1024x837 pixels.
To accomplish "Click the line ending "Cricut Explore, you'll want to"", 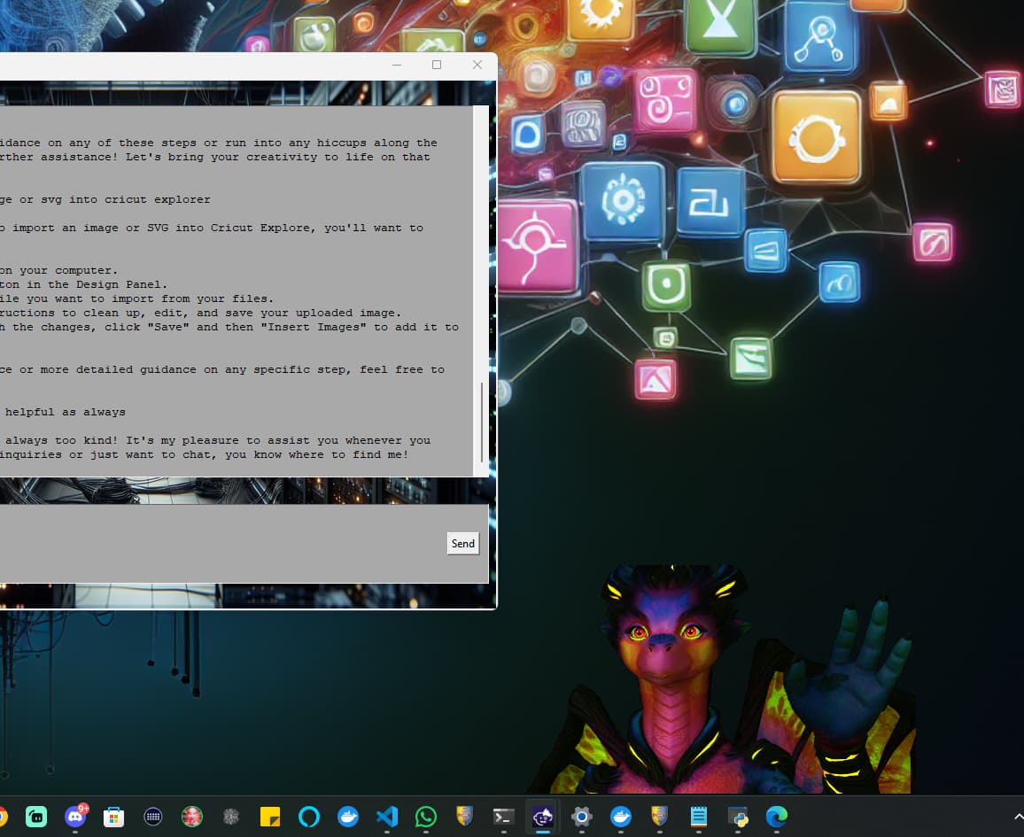I will 212,228.
